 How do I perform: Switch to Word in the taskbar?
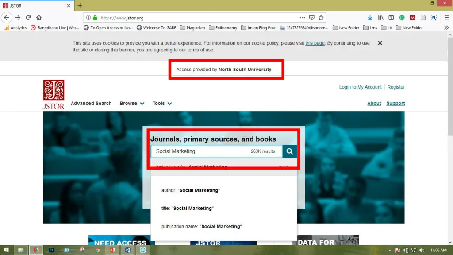(128, 250)
